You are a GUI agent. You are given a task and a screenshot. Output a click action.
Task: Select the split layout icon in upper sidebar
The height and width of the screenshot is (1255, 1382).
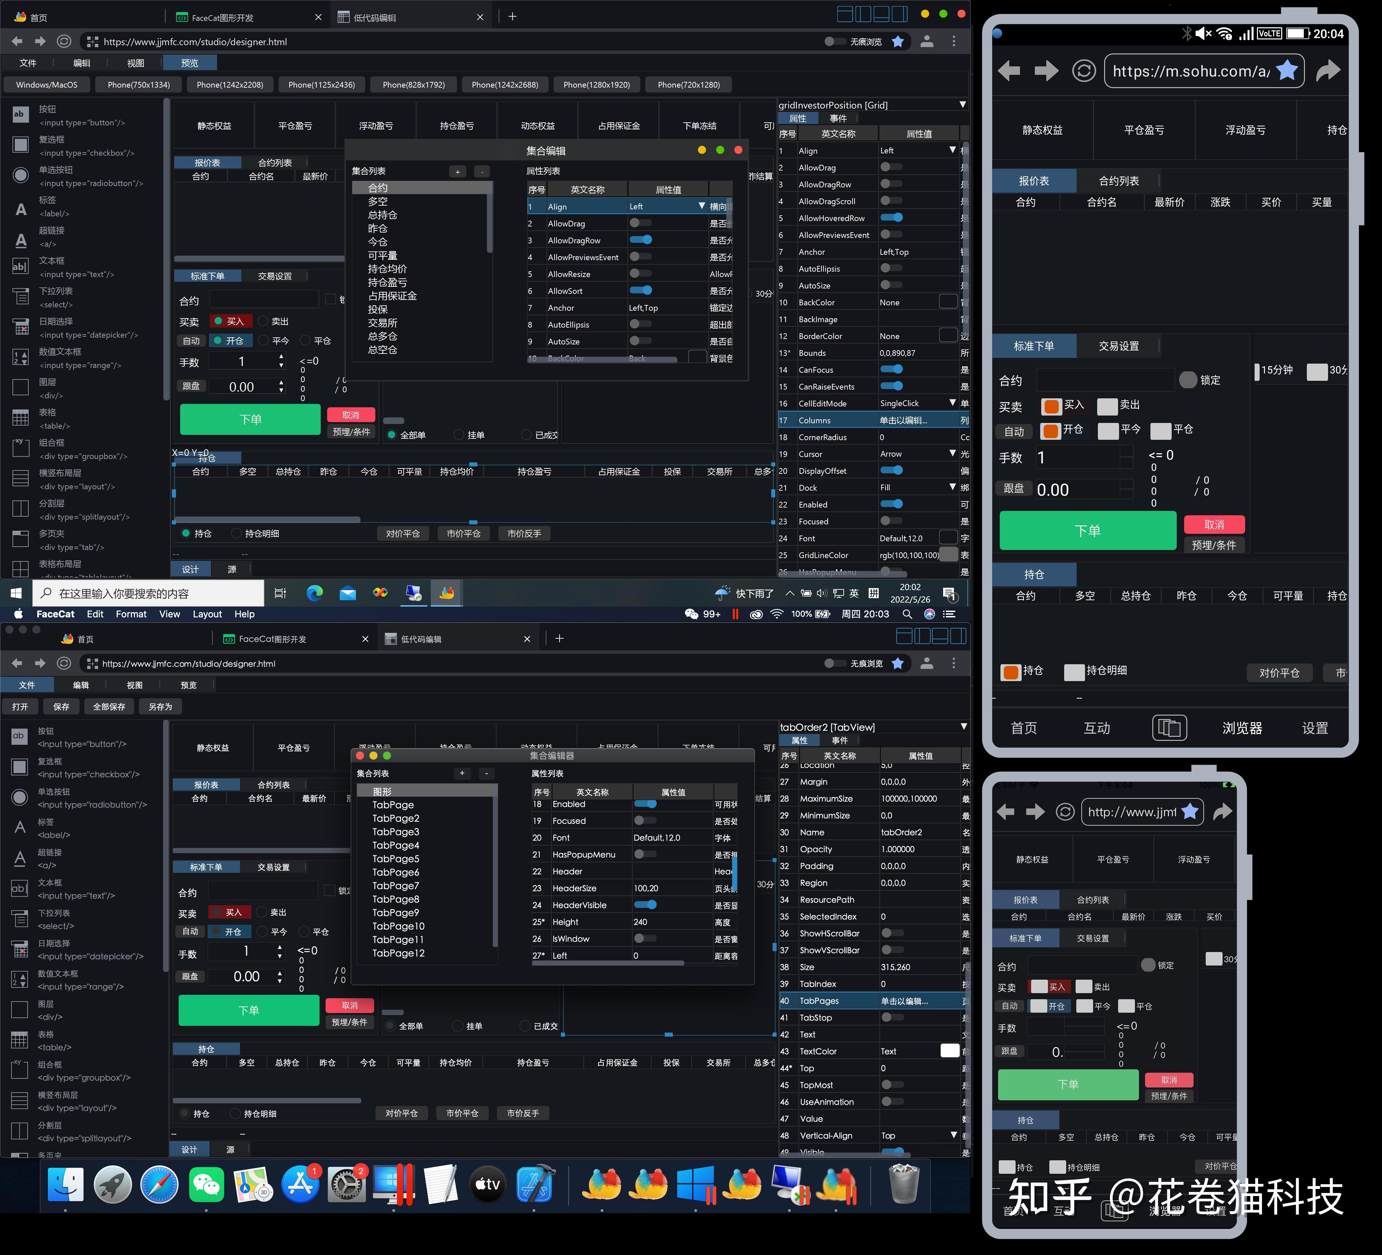(x=21, y=509)
